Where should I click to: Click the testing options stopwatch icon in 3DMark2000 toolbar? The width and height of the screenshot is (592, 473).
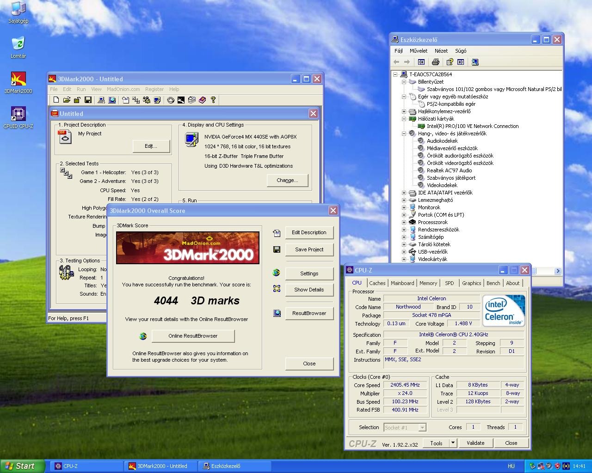pyautogui.click(x=147, y=100)
